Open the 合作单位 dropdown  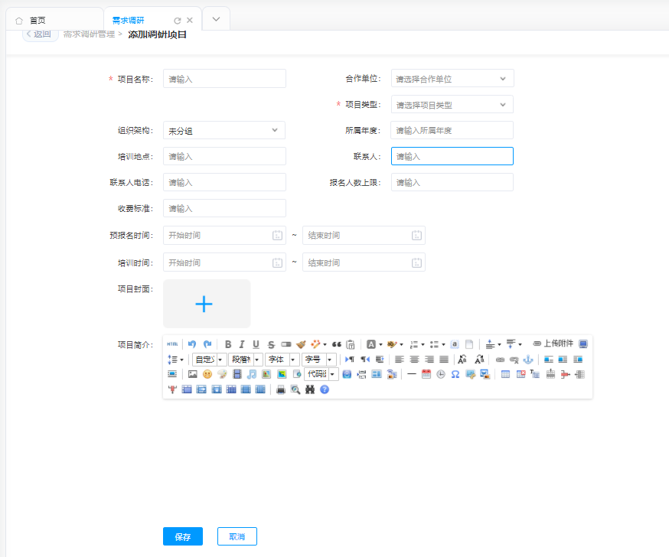[x=452, y=78]
